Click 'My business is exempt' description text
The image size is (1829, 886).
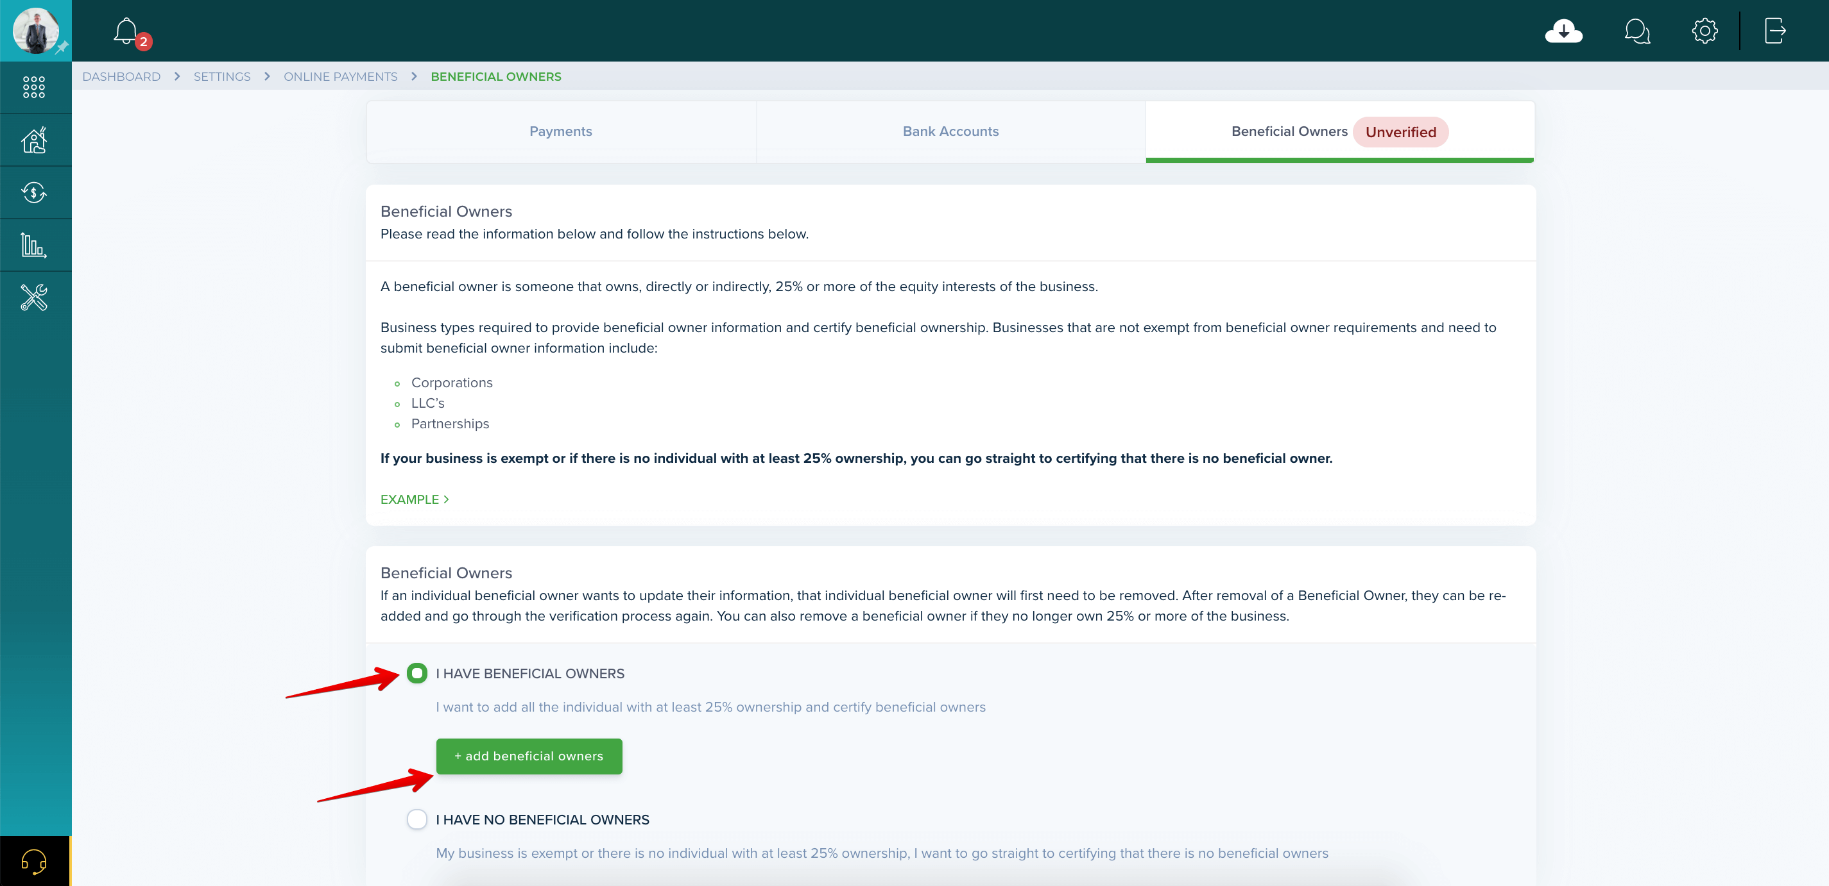[x=882, y=853]
